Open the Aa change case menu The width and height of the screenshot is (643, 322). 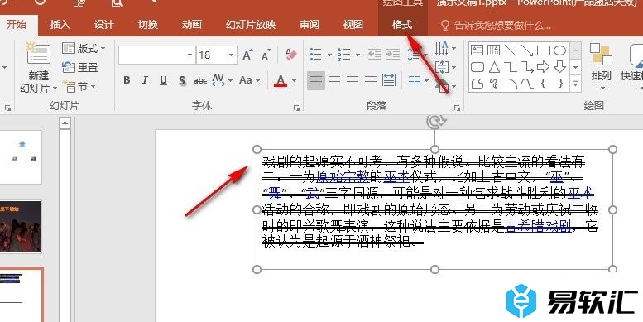(249, 80)
